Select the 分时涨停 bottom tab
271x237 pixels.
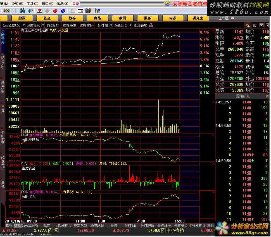click(x=164, y=226)
